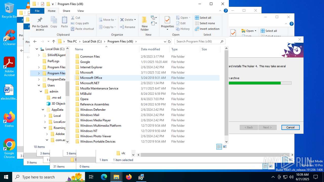Open the Adobe Acrobat desktop icon
The width and height of the screenshot is (324, 182).
pyautogui.click(x=9, y=67)
